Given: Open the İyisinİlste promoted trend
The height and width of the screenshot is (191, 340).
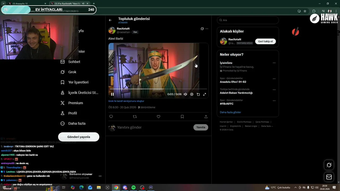Looking at the screenshot, I should tap(226, 63).
